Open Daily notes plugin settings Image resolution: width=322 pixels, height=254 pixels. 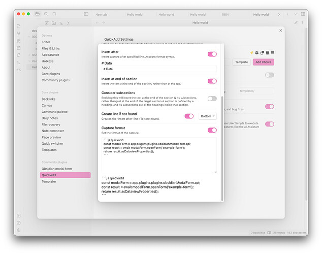pyautogui.click(x=50, y=118)
